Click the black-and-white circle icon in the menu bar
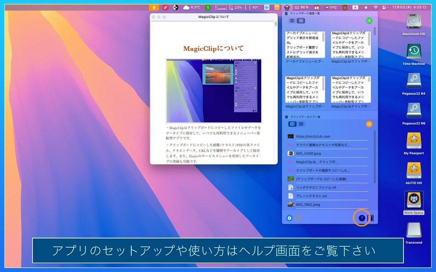The image size is (436, 272). (x=175, y=7)
